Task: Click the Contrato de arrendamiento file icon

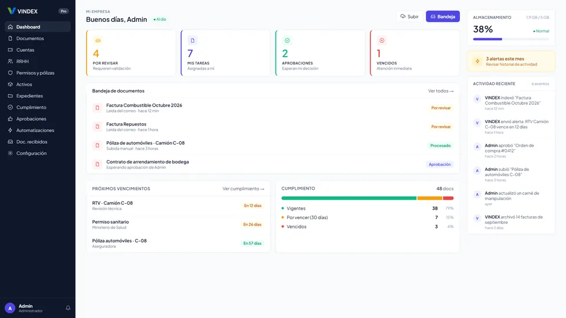Action: click(x=97, y=164)
